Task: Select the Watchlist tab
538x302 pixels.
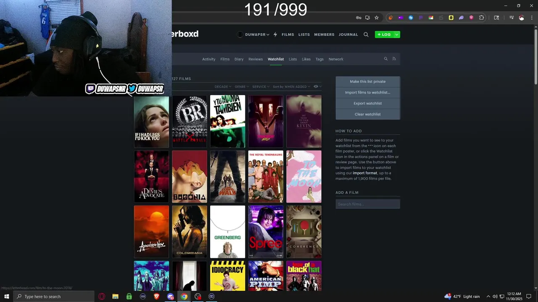Action: [276, 59]
